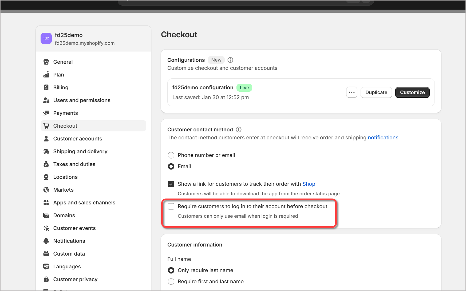Select Require first and last name
466x291 pixels.
click(171, 281)
